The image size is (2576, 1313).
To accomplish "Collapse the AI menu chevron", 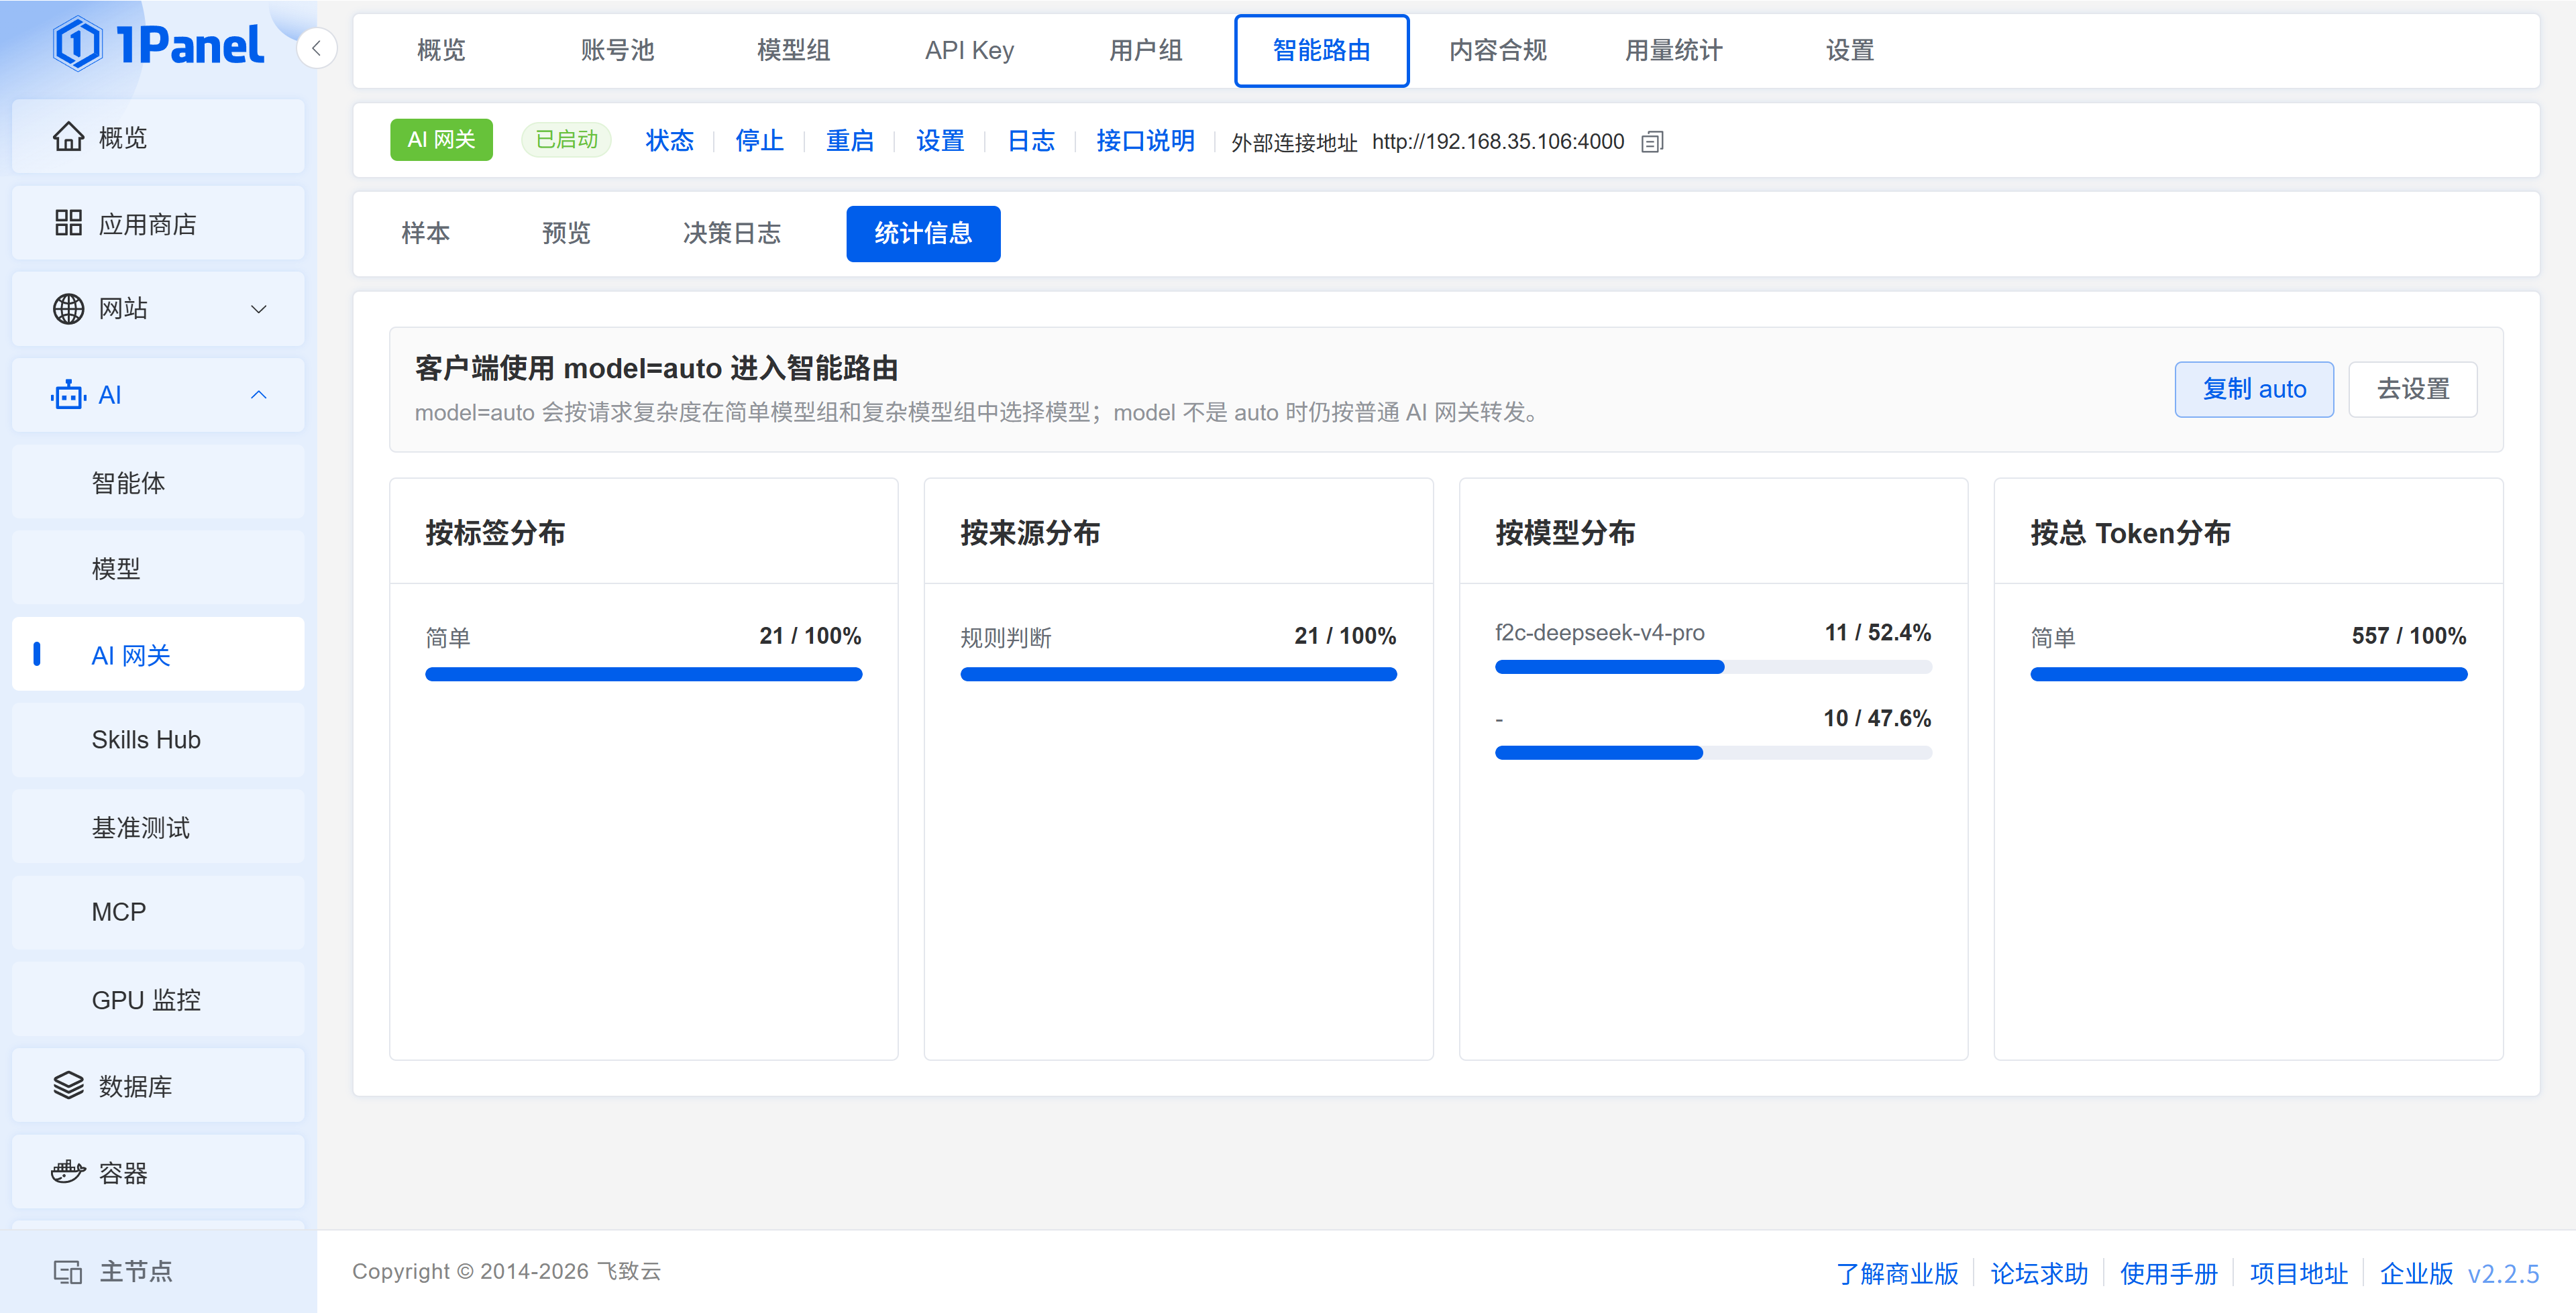I will point(259,395).
